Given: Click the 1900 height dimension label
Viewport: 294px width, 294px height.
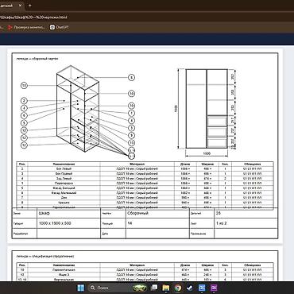Looking at the screenshot, I should coord(176,108).
